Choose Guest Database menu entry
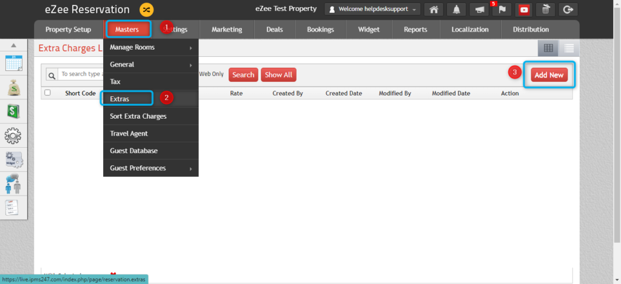Image resolution: width=621 pixels, height=284 pixels. pyautogui.click(x=151, y=151)
